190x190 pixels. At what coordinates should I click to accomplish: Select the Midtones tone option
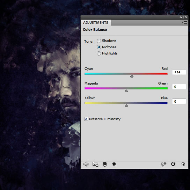99,47
